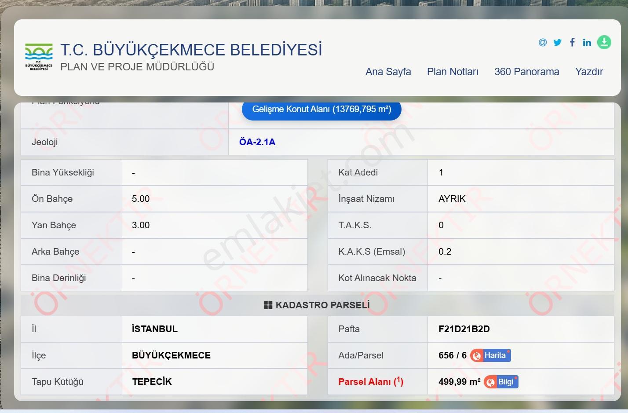Open the LinkedIn icon

[x=587, y=42]
